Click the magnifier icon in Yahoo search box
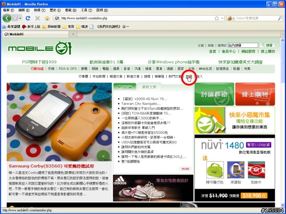Image resolution: width=286 pixels, height=214 pixels. point(280,18)
